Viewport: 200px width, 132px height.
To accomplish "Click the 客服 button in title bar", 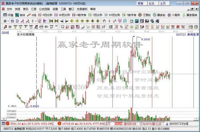I will click(x=142, y=3).
